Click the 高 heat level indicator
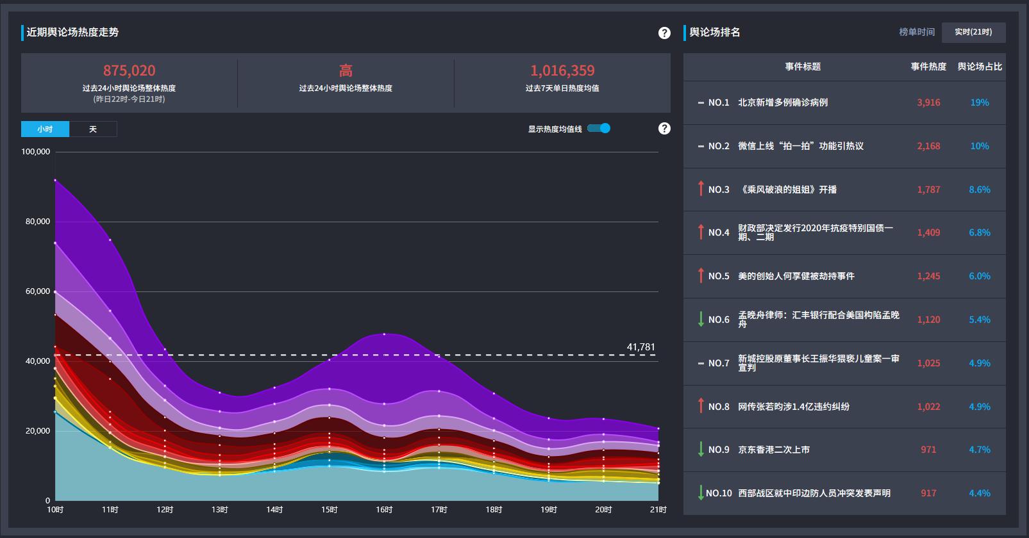This screenshot has width=1029, height=538. 346,70
